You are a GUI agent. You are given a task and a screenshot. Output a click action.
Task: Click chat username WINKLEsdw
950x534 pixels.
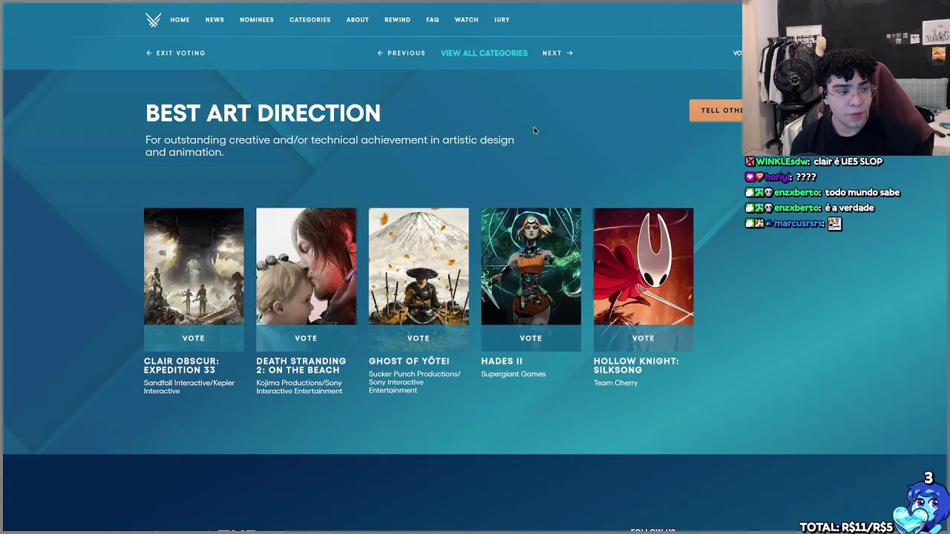click(782, 162)
